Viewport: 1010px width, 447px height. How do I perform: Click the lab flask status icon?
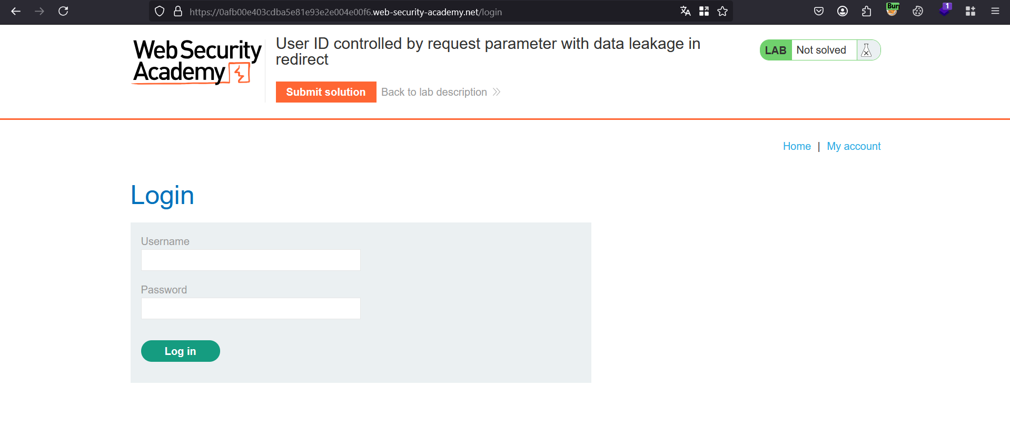coord(866,50)
